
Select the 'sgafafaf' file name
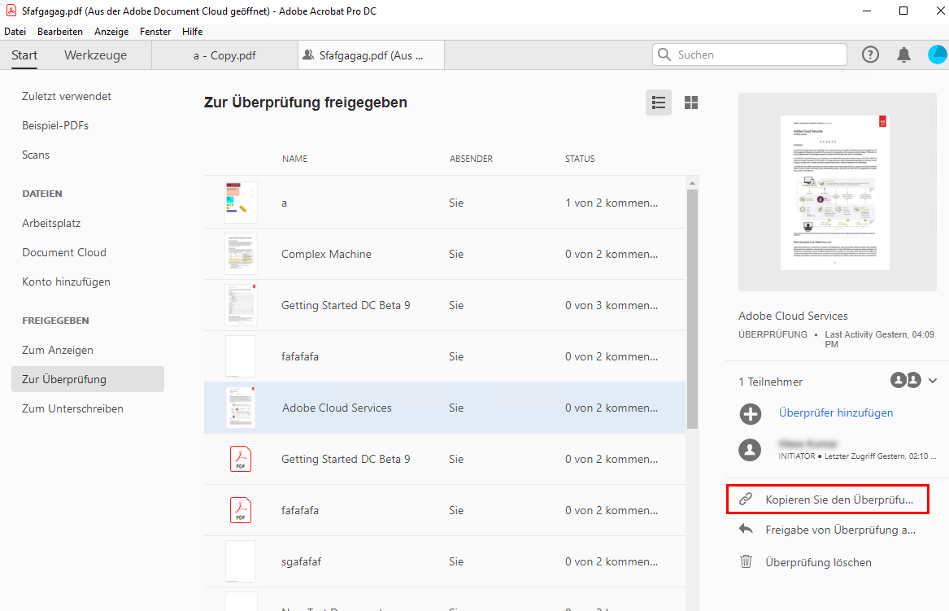(302, 562)
